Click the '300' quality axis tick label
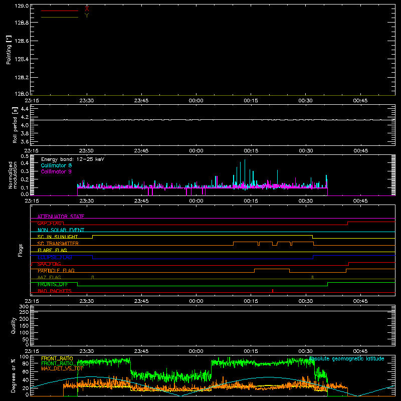The width and height of the screenshot is (401, 401). pos(24,307)
